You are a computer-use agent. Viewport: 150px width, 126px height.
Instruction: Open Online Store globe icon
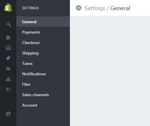tap(8, 114)
